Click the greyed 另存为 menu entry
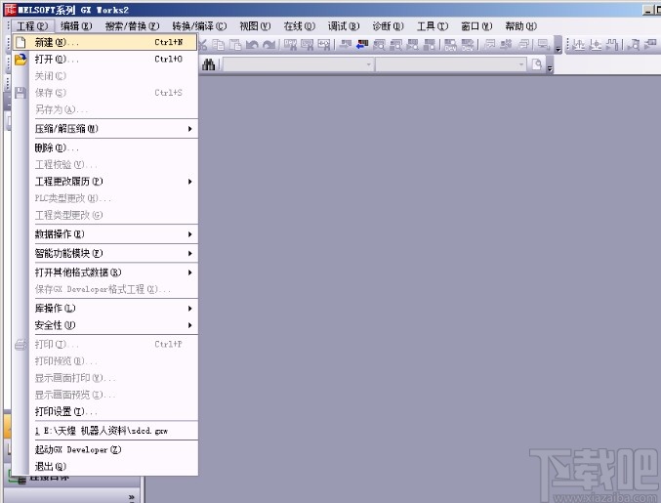661x503 pixels. pos(113,109)
